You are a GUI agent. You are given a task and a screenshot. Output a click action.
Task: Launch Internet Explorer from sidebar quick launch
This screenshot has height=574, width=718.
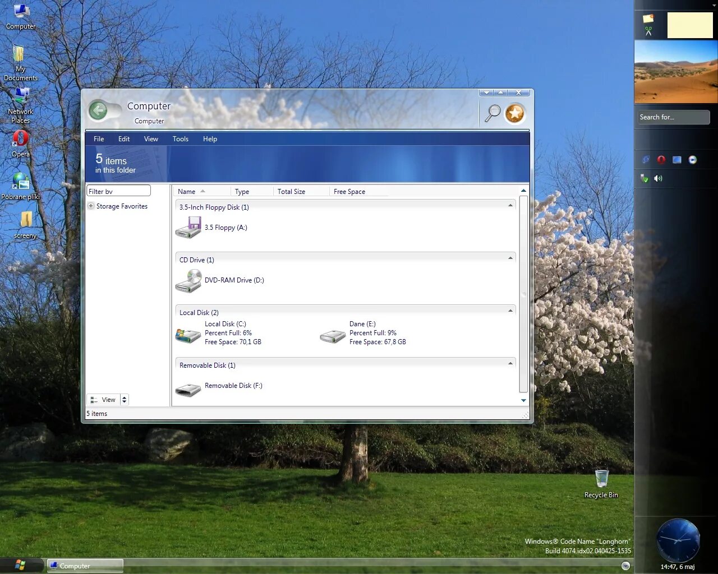tap(646, 160)
